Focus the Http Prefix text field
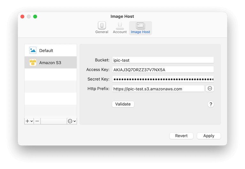Image resolution: width=245 pixels, height=169 pixels. pyautogui.click(x=158, y=89)
